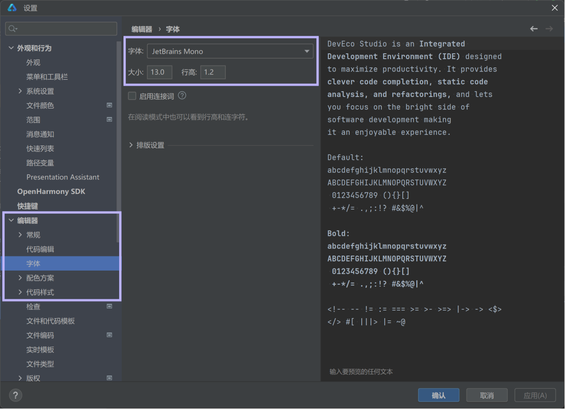Collapse the 编辑器 tree section
This screenshot has width=565, height=409.
tap(11, 220)
